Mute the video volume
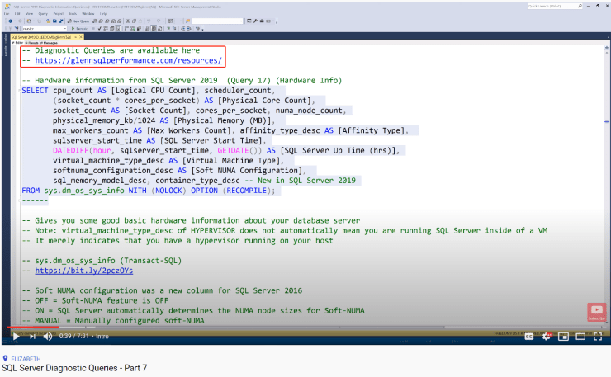The height and width of the screenshot is (377, 611). click(x=48, y=336)
